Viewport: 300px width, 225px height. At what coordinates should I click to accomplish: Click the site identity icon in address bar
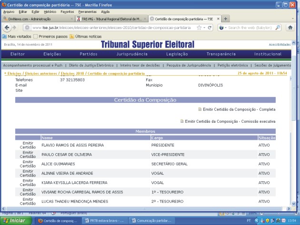click(27, 28)
